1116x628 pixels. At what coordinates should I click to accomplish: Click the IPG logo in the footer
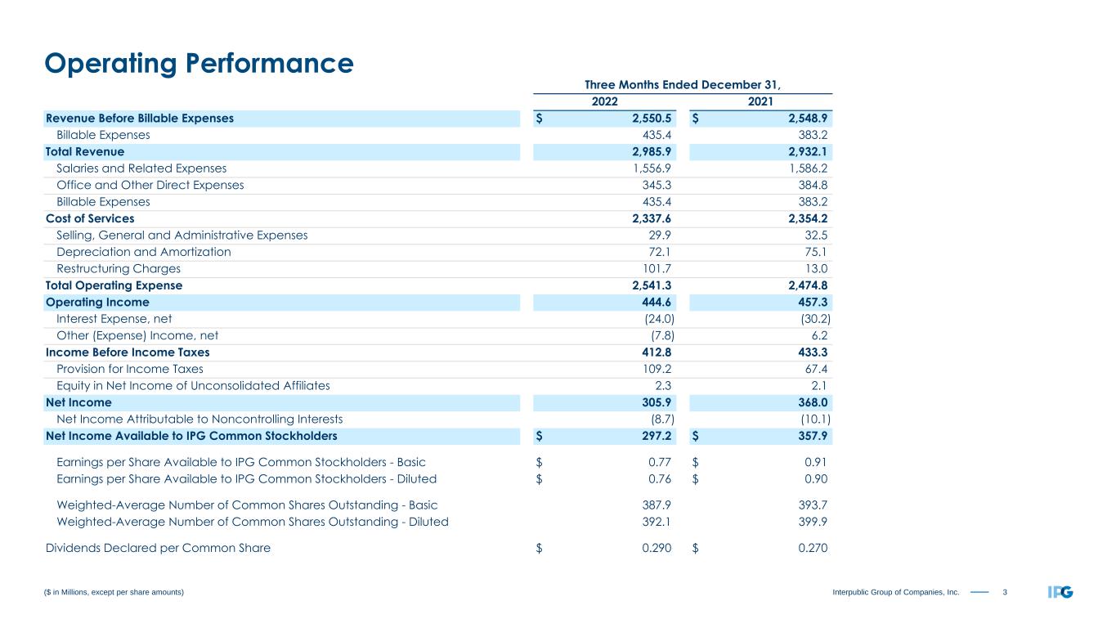pyautogui.click(x=1060, y=592)
